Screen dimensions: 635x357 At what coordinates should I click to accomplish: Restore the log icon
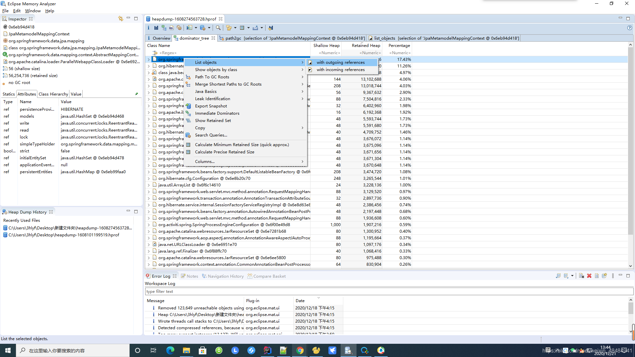[605, 276]
